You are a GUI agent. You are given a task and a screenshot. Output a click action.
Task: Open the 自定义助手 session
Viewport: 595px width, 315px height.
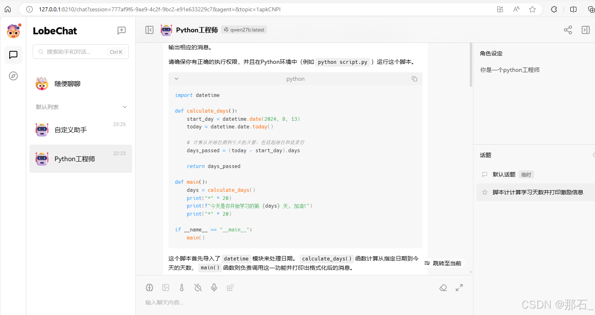coord(81,130)
